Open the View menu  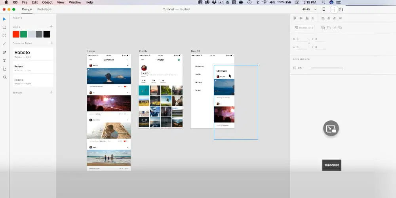61,2
